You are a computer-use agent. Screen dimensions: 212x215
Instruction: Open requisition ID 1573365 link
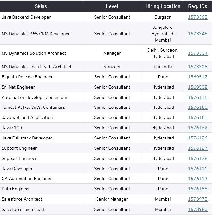click(198, 17)
